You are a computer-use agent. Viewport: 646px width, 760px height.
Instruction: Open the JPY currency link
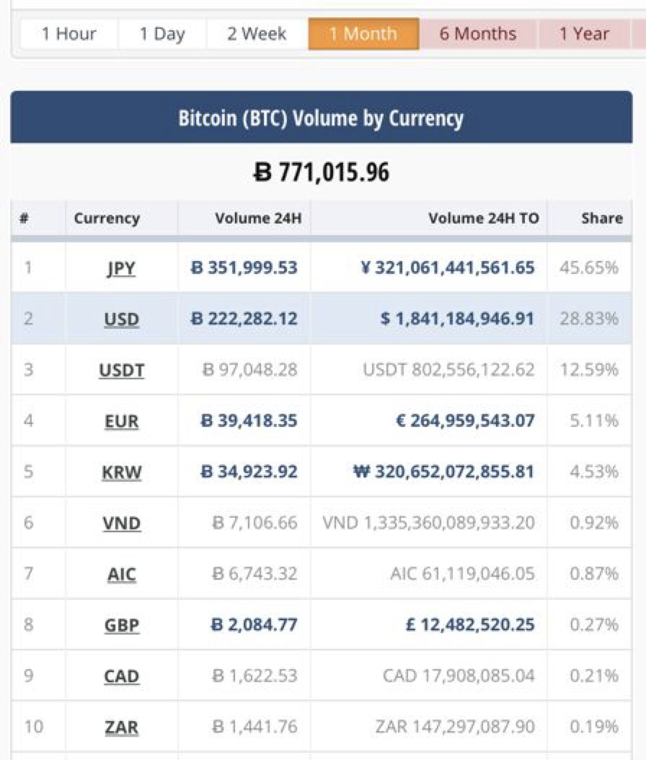tap(121, 268)
